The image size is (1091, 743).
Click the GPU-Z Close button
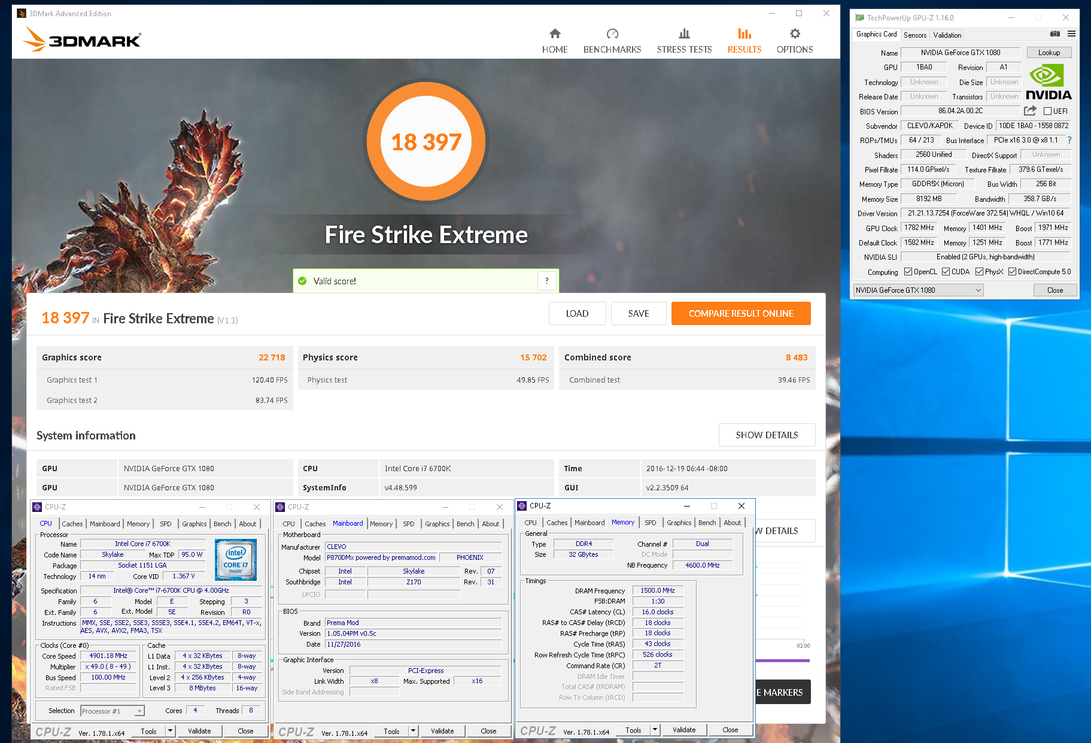tap(1054, 290)
